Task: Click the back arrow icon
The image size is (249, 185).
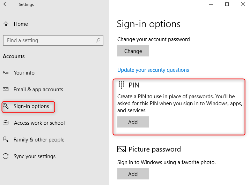Action: coord(6,5)
